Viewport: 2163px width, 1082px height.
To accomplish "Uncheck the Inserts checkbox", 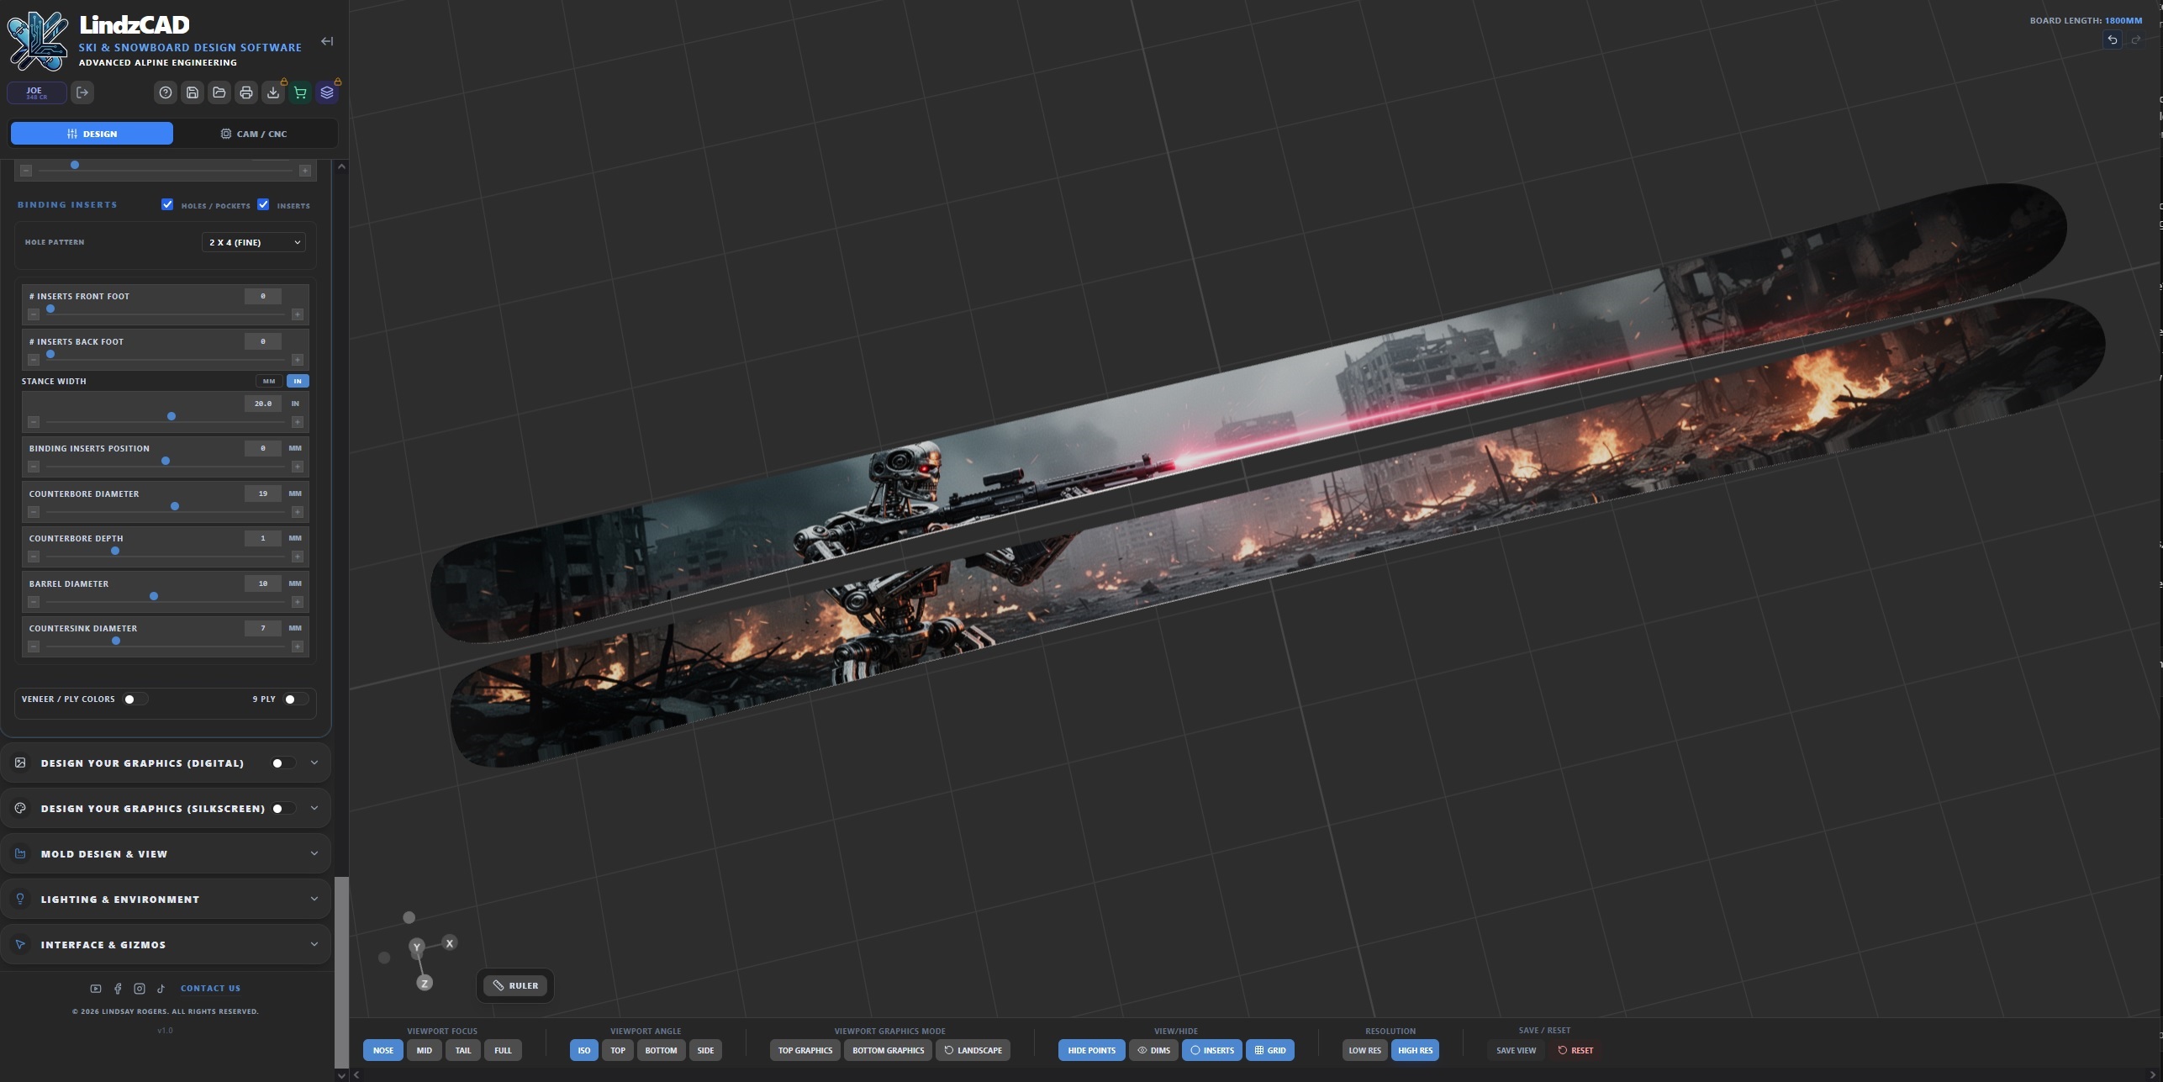I will (263, 204).
